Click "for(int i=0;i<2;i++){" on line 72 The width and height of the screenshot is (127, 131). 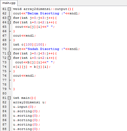click(x=35, y=58)
